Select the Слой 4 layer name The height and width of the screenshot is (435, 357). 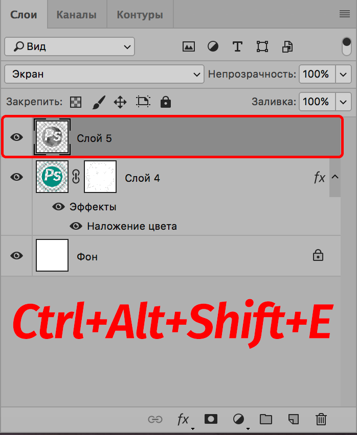point(142,178)
